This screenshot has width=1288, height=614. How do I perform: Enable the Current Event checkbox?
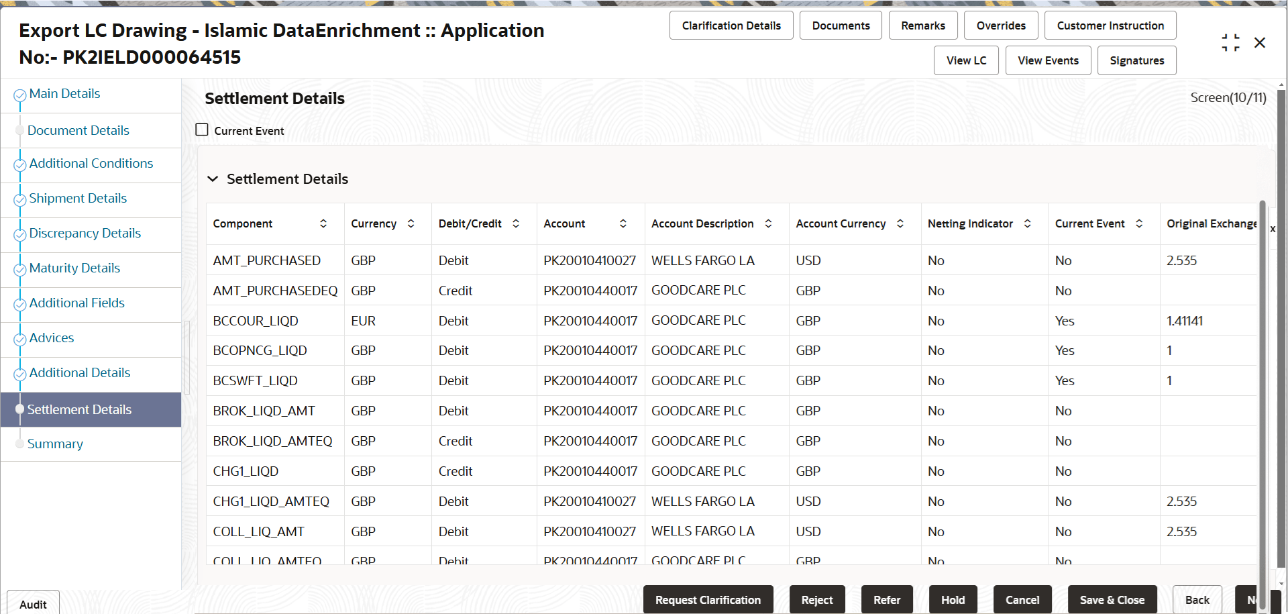[201, 129]
